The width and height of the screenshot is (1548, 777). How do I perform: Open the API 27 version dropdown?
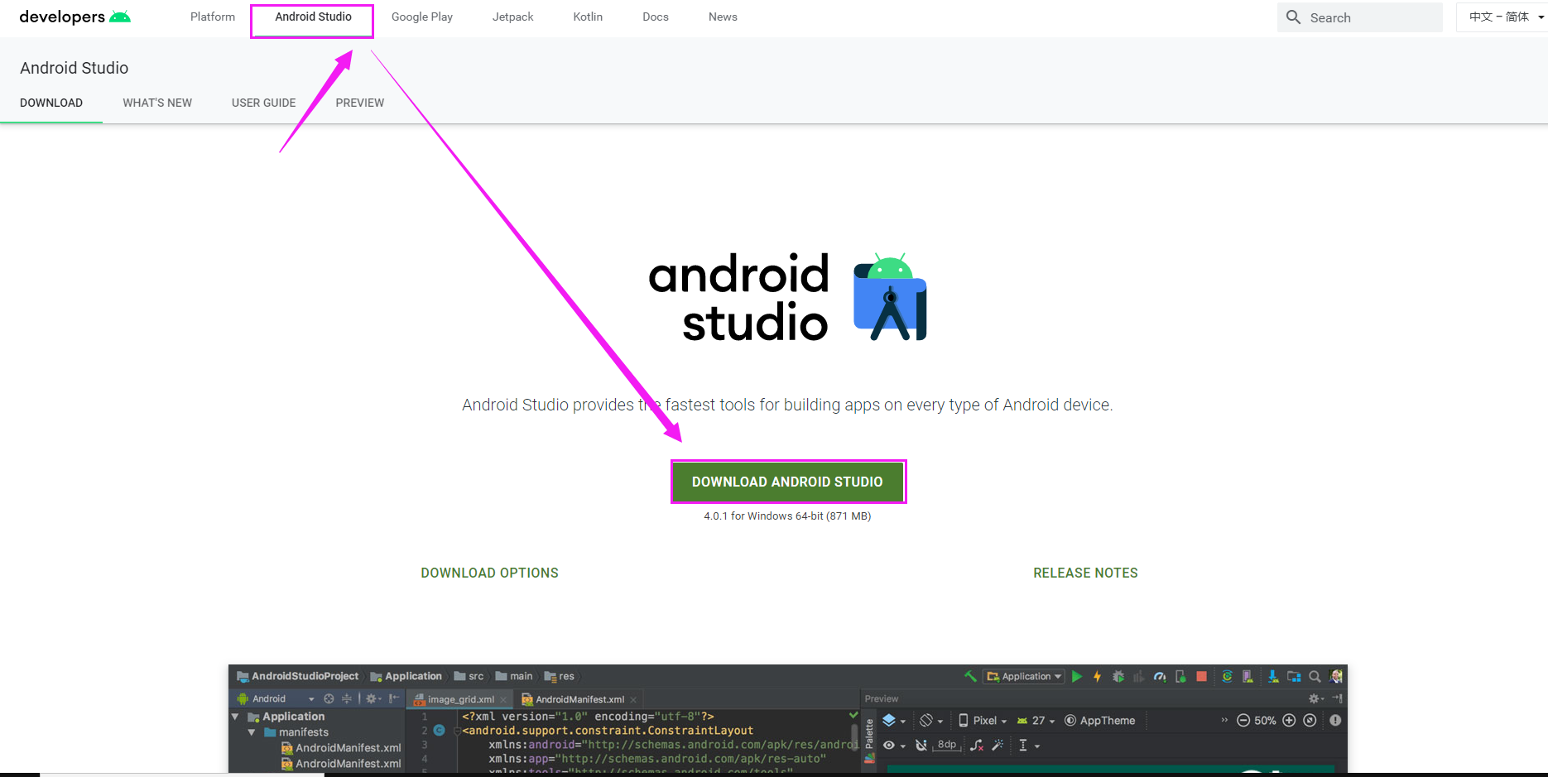[1036, 720]
